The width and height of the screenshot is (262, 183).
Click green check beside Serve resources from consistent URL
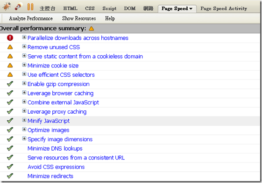pyautogui.click(x=10, y=157)
